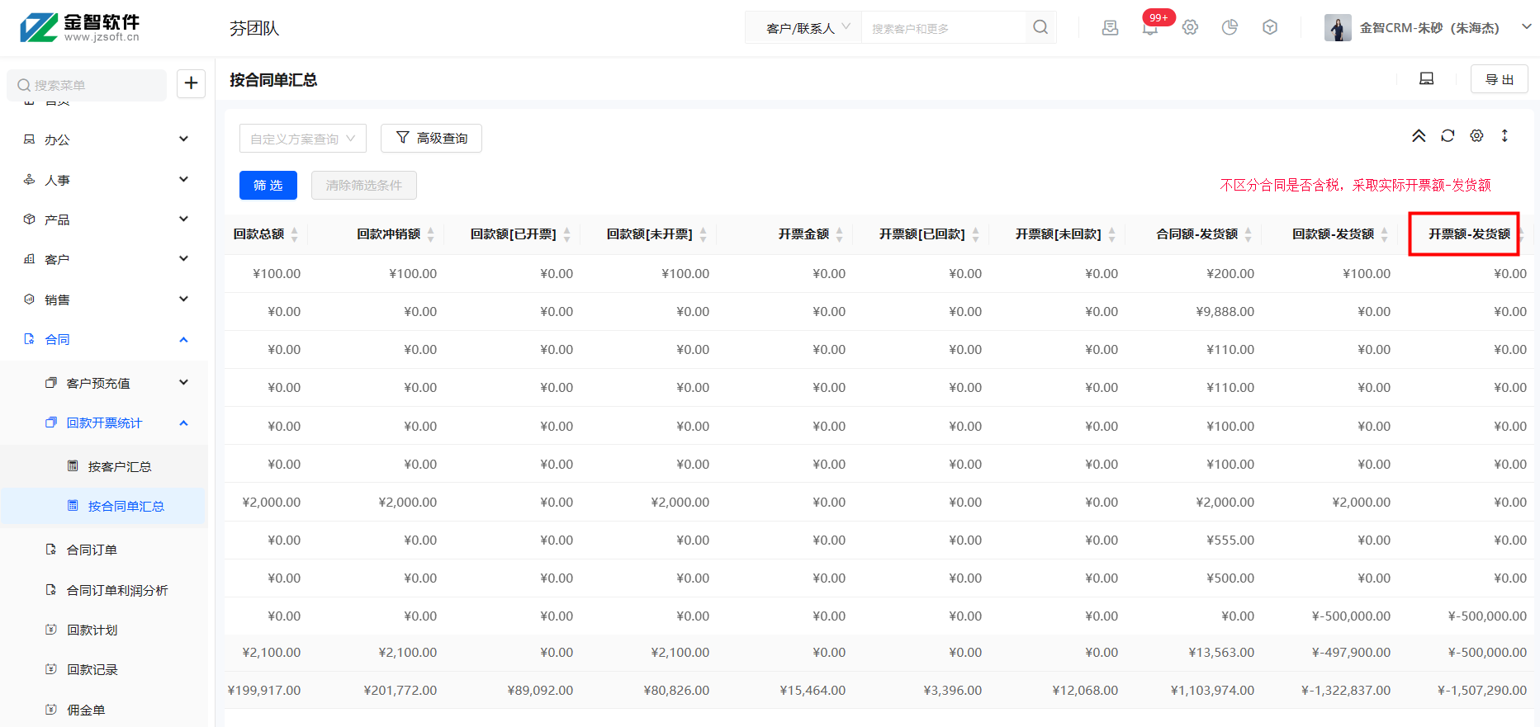Click the cube icon in the top bar
This screenshot has width=1540, height=727.
coord(1270,27)
